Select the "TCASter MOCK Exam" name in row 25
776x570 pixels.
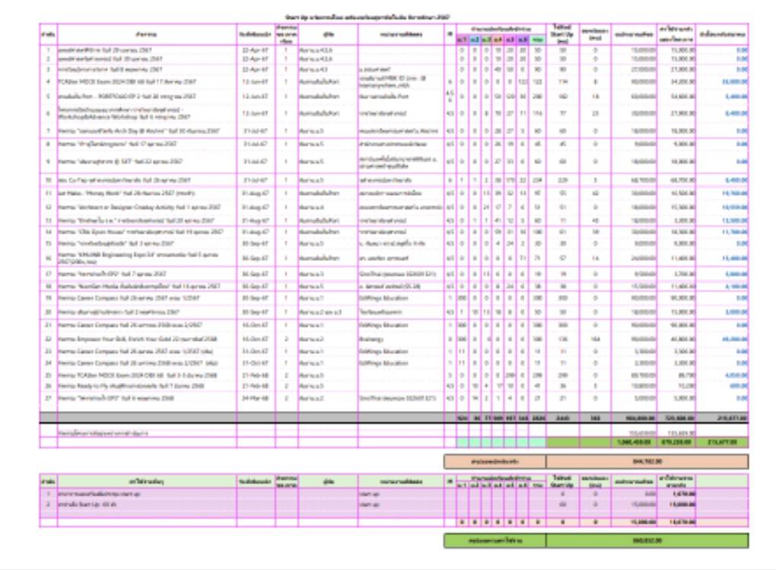coord(137,375)
